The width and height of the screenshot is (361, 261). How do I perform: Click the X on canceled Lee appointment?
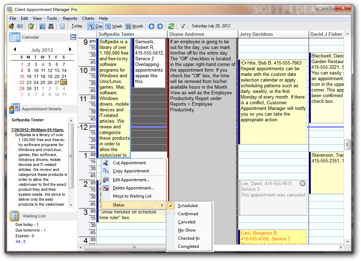click(x=303, y=183)
